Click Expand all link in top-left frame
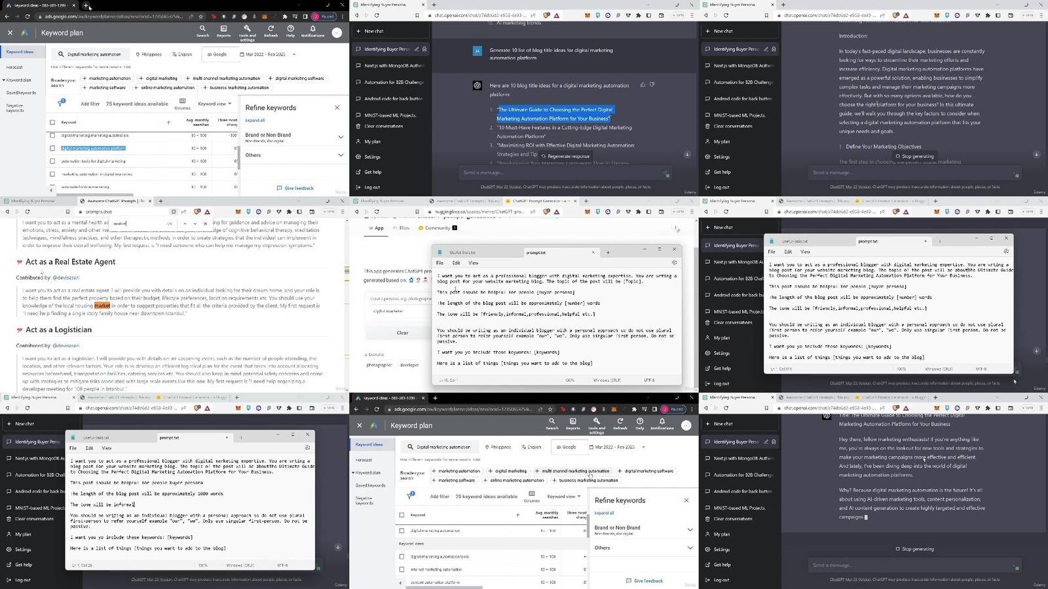 point(255,121)
